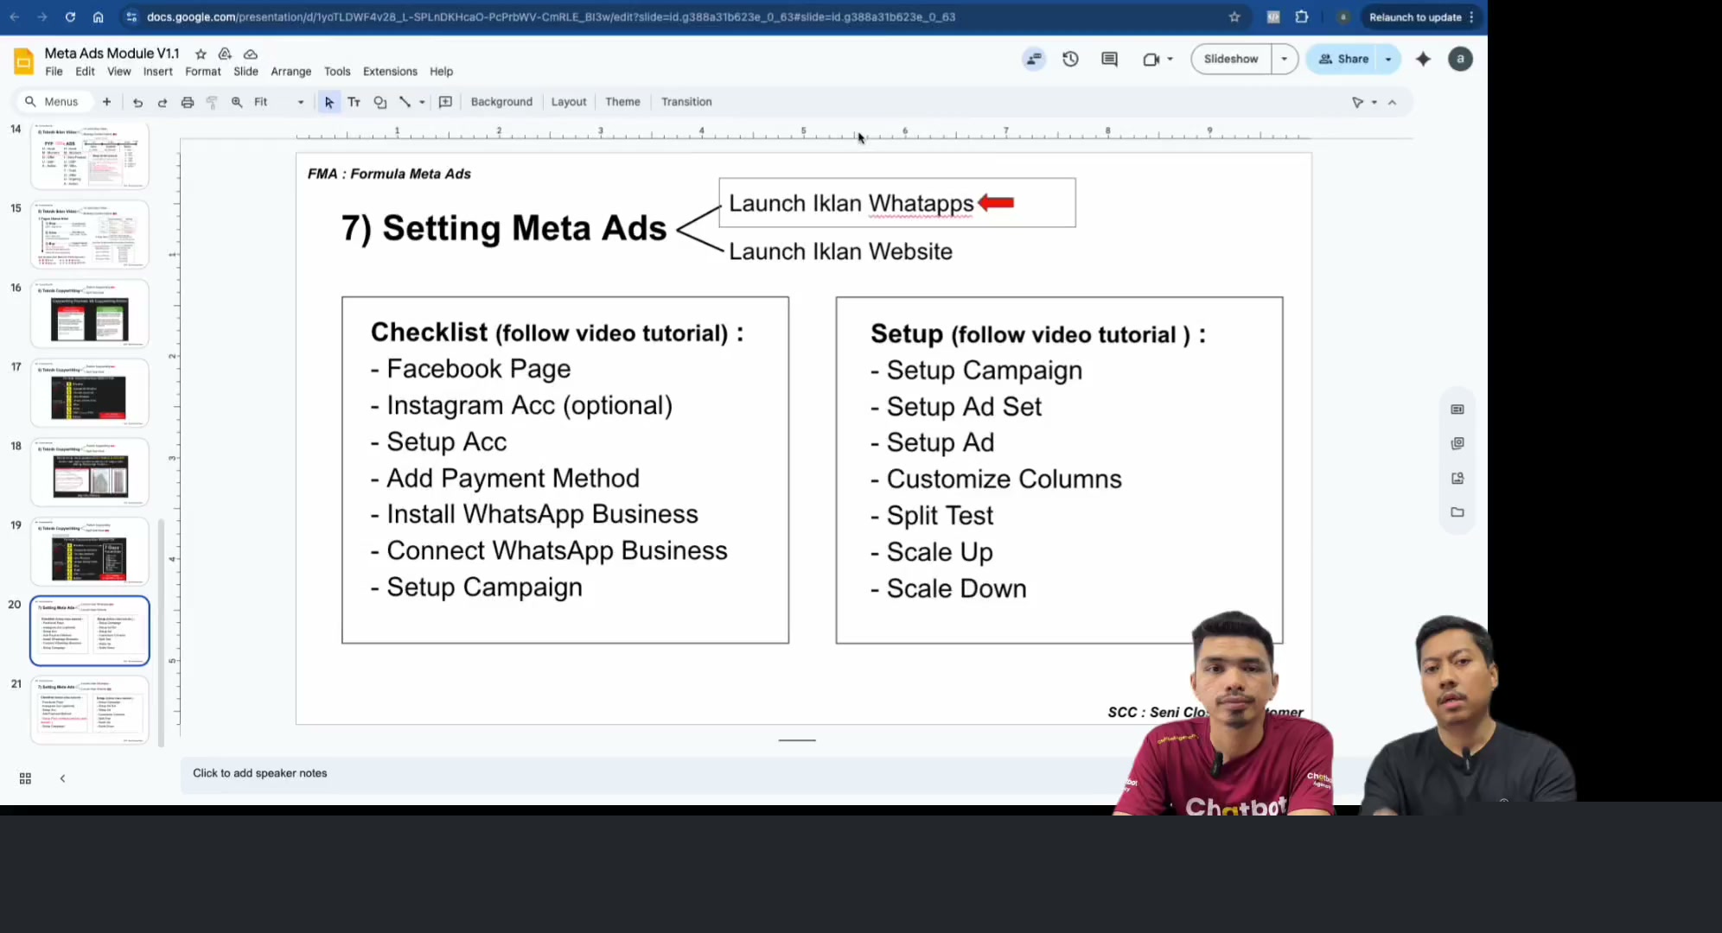
Task: Click the Layout button
Action: (569, 102)
